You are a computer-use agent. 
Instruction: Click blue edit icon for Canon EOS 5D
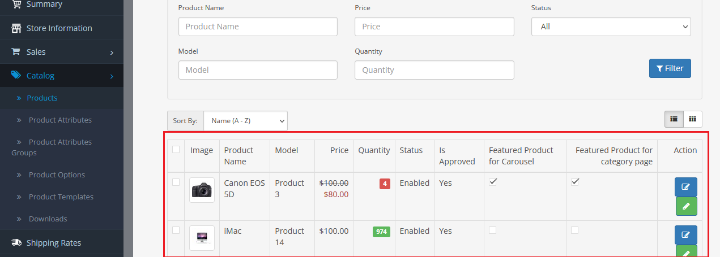[686, 187]
